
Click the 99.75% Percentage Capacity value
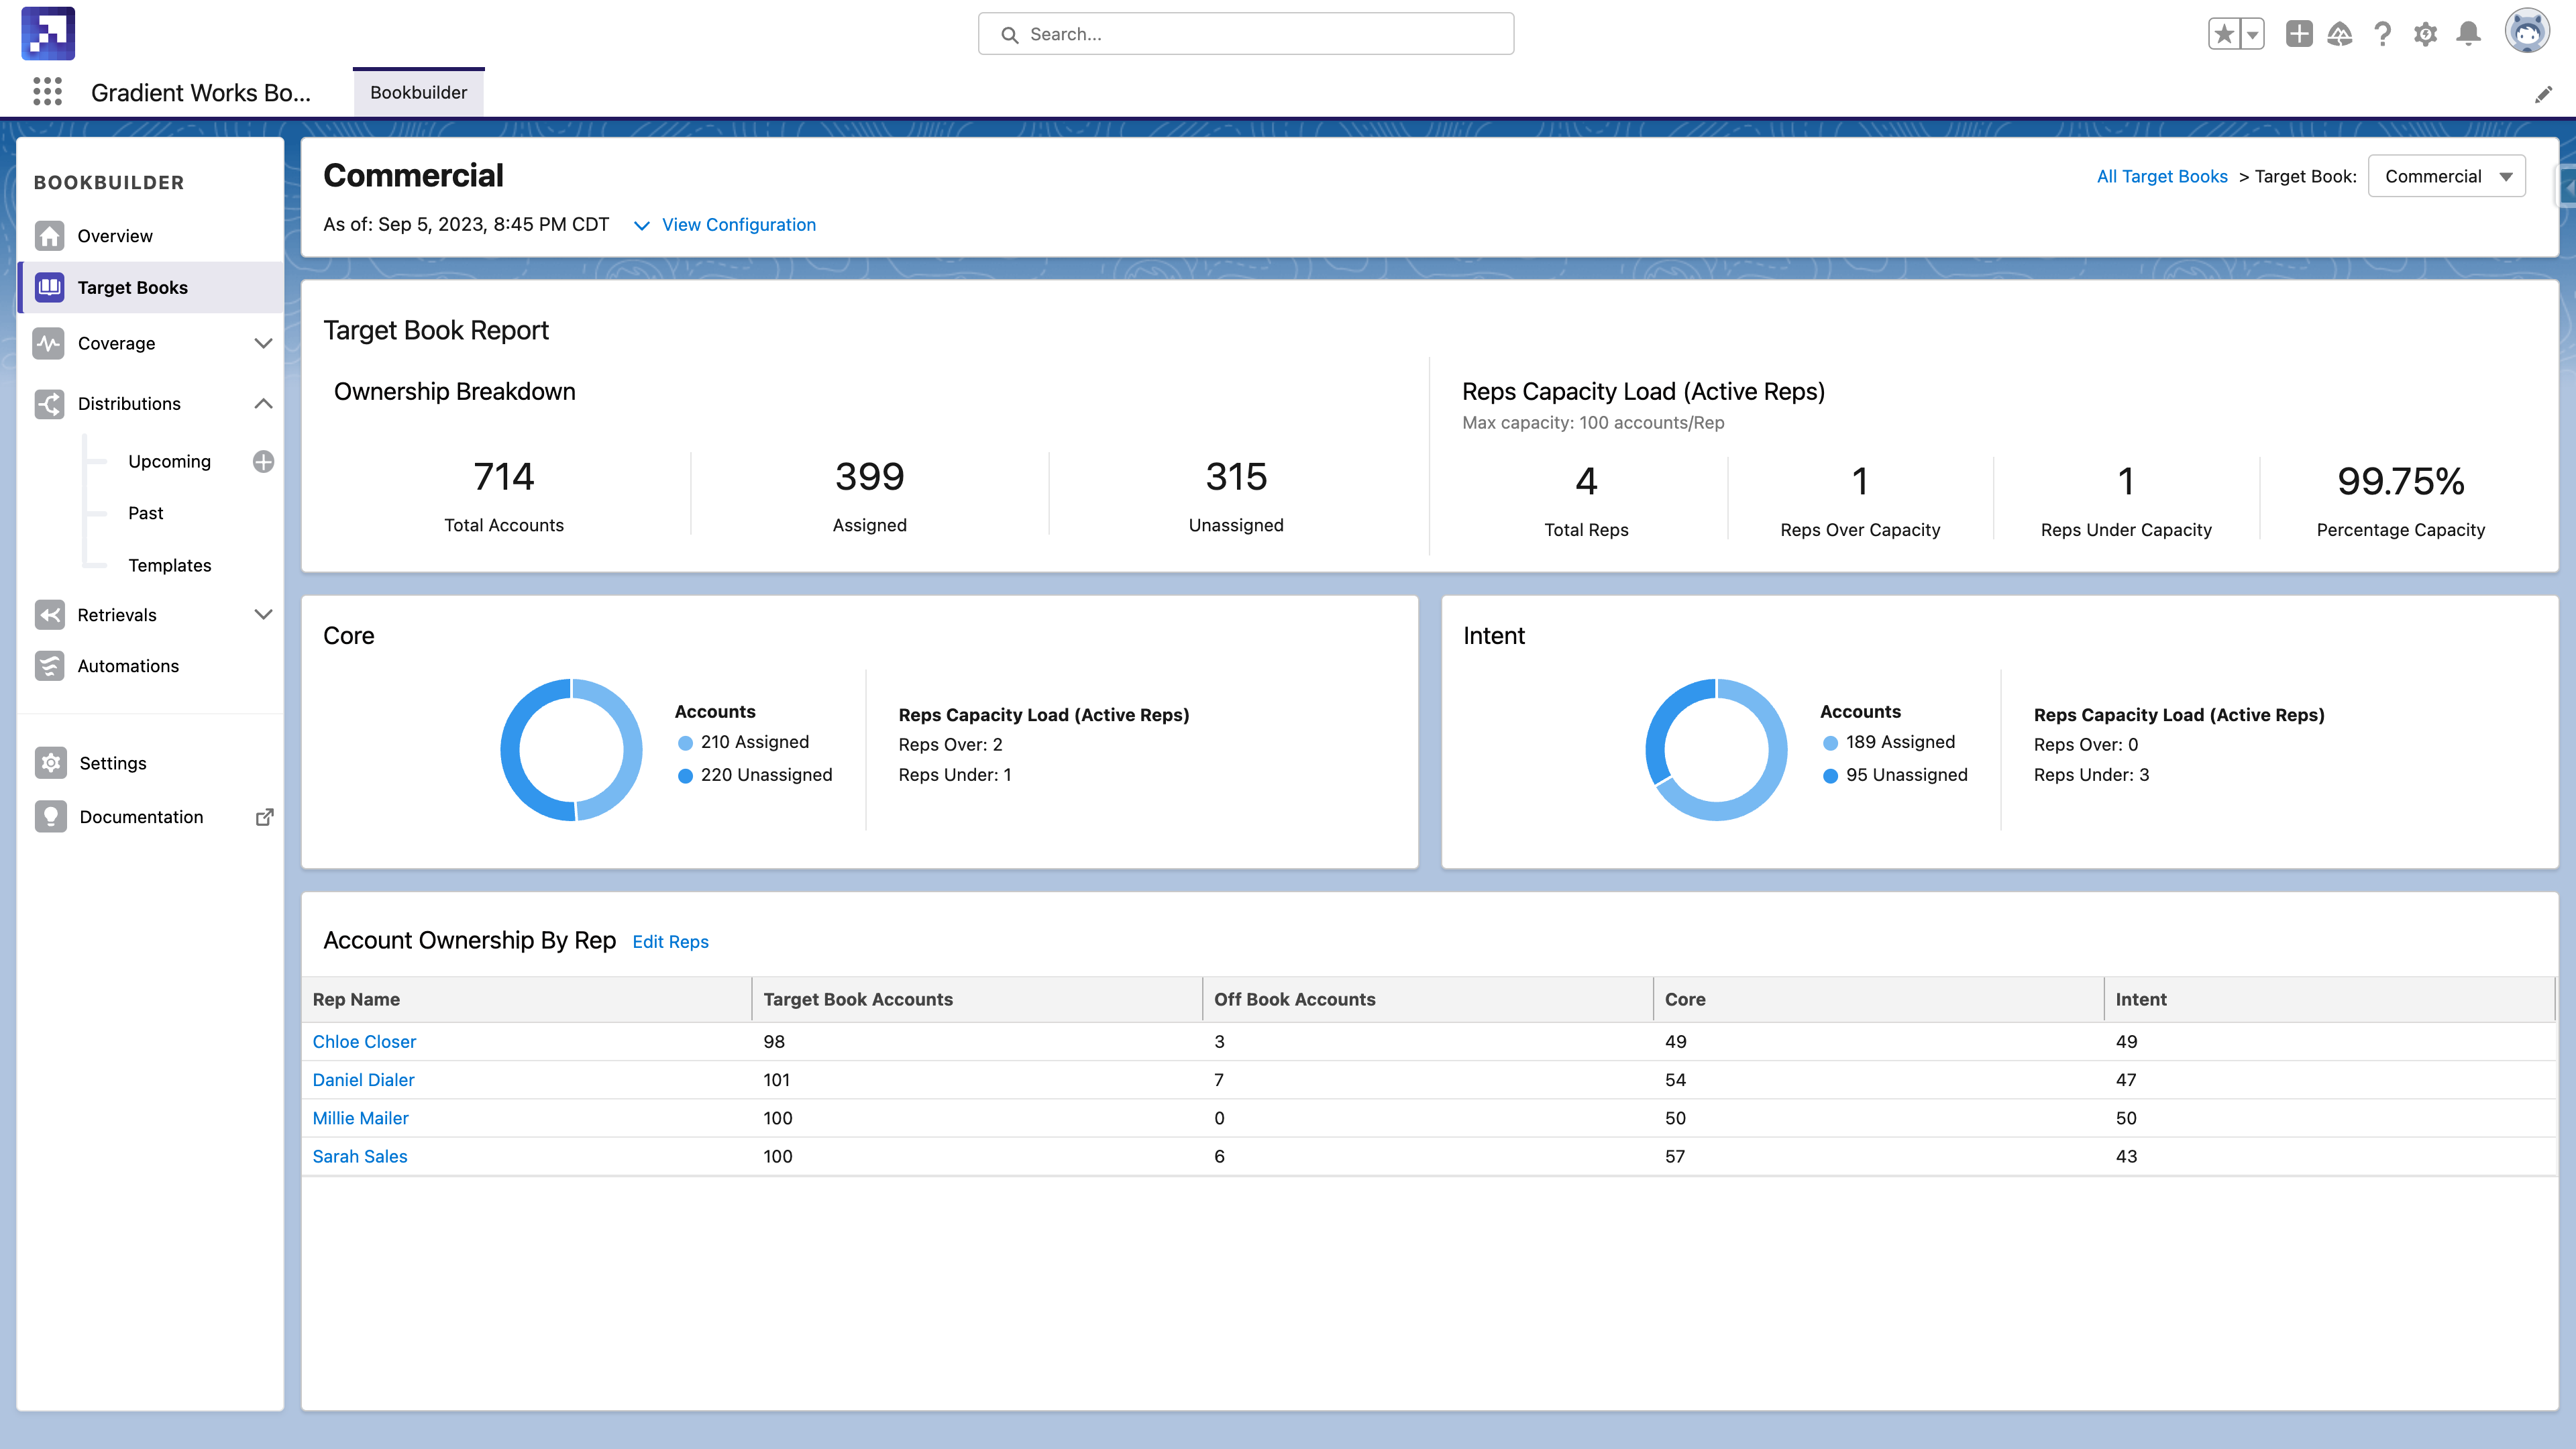click(2400, 482)
